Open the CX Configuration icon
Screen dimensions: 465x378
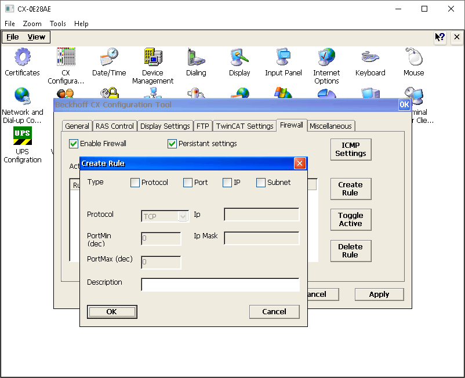[x=66, y=66]
